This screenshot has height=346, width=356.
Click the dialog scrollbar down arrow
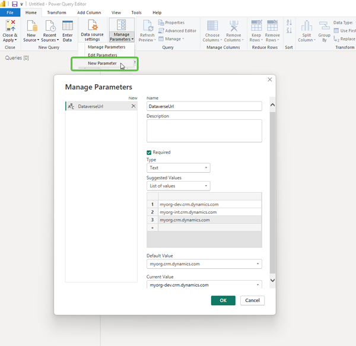coord(272,280)
